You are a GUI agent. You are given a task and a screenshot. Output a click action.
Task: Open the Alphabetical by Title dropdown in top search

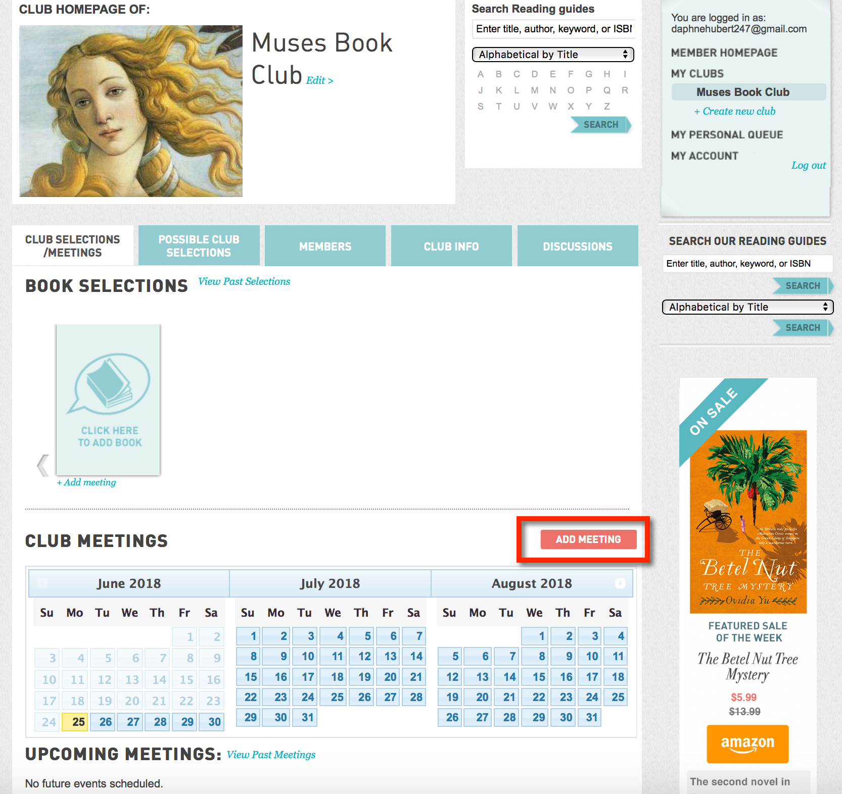pyautogui.click(x=552, y=55)
